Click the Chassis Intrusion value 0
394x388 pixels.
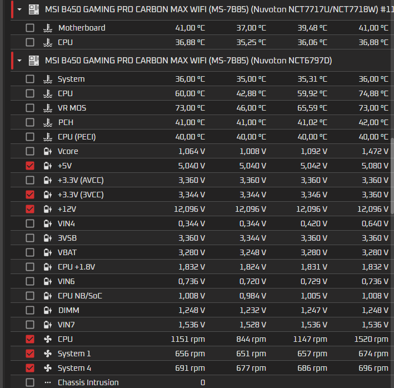click(x=203, y=382)
